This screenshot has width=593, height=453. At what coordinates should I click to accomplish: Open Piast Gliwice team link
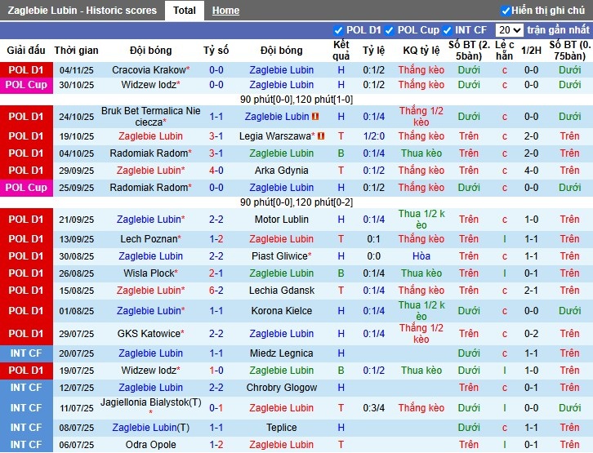[281, 255]
